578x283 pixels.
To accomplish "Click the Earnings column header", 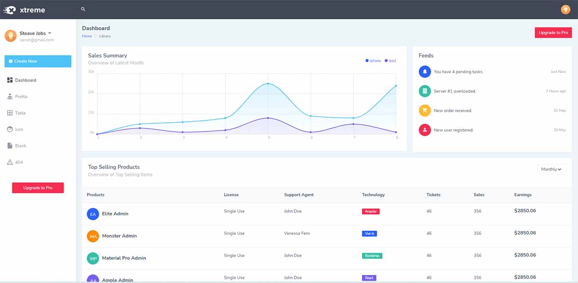I will pyautogui.click(x=523, y=195).
